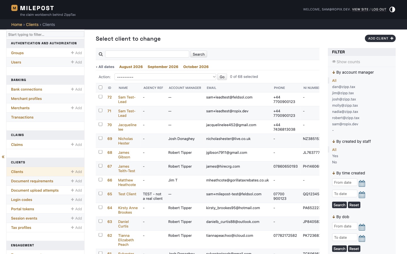Image resolution: width=407 pixels, height=254 pixels.
Task: Collapse the By created by staff filter
Action: click(x=351, y=141)
